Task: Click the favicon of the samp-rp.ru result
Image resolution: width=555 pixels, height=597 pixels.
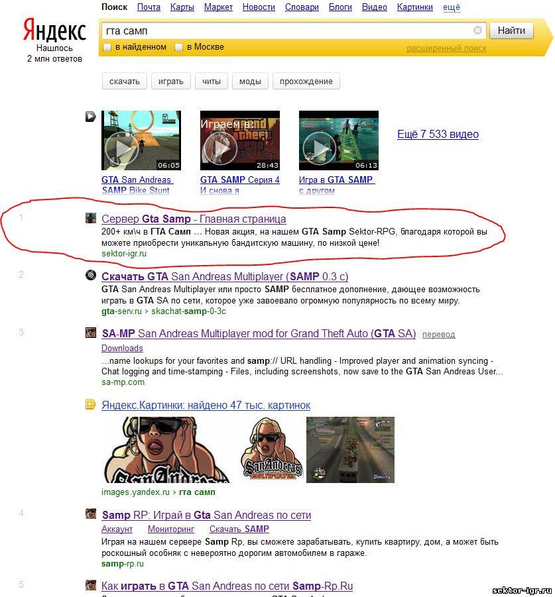Action: pos(91,514)
